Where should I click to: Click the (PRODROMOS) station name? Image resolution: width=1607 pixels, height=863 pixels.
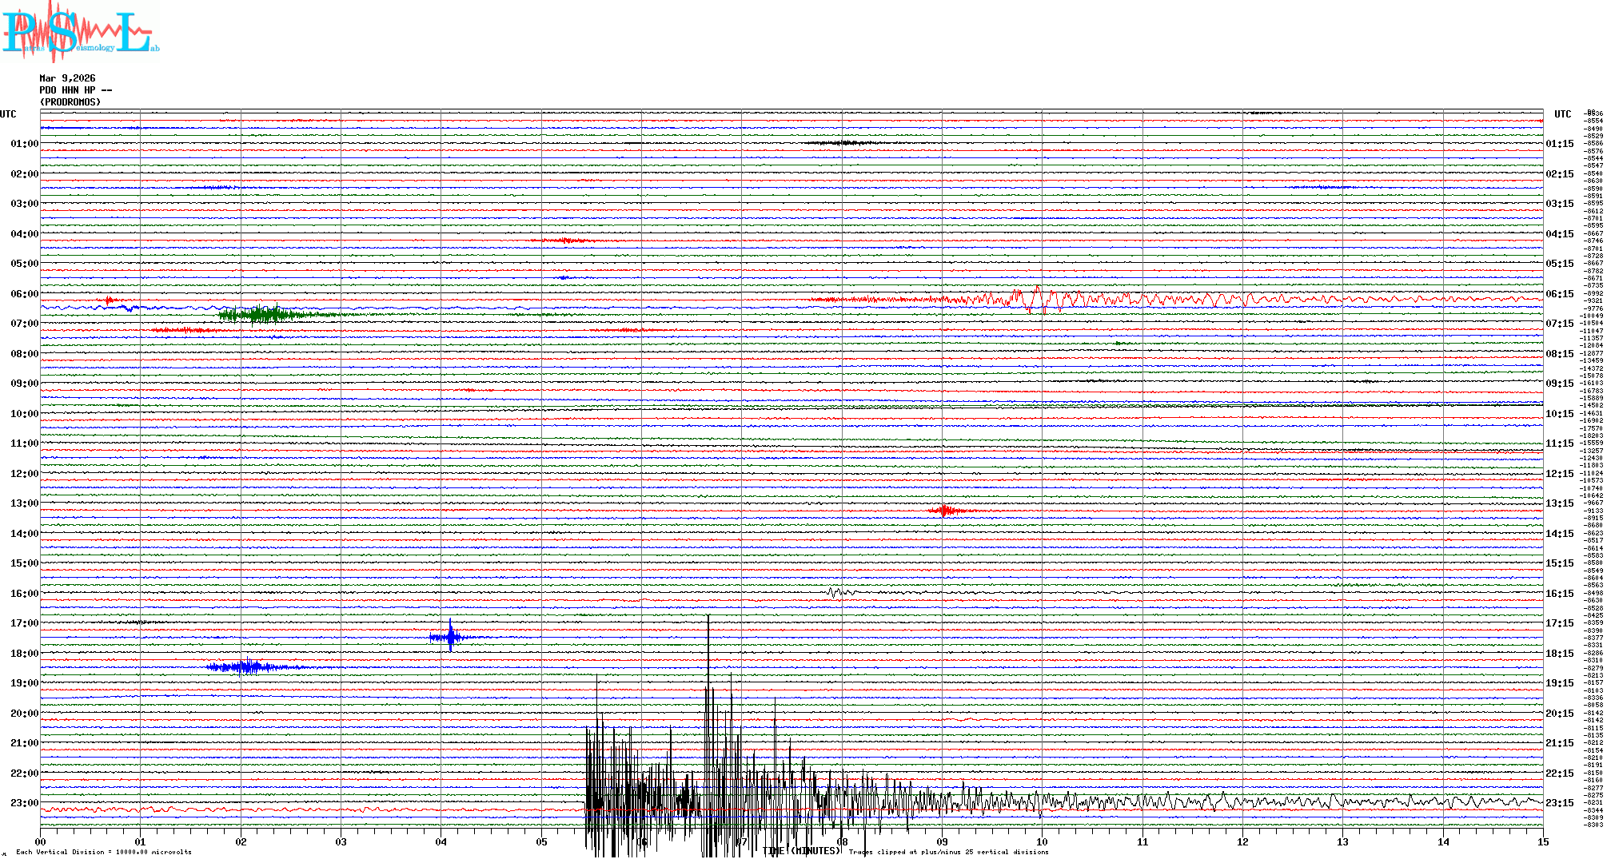pos(70,102)
